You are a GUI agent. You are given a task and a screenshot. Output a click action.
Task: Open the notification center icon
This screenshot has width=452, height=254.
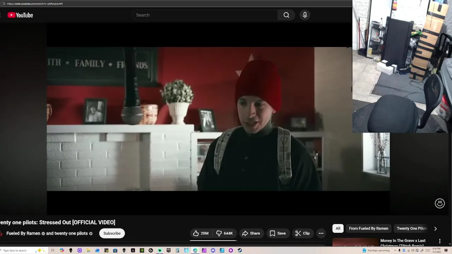pos(446,250)
